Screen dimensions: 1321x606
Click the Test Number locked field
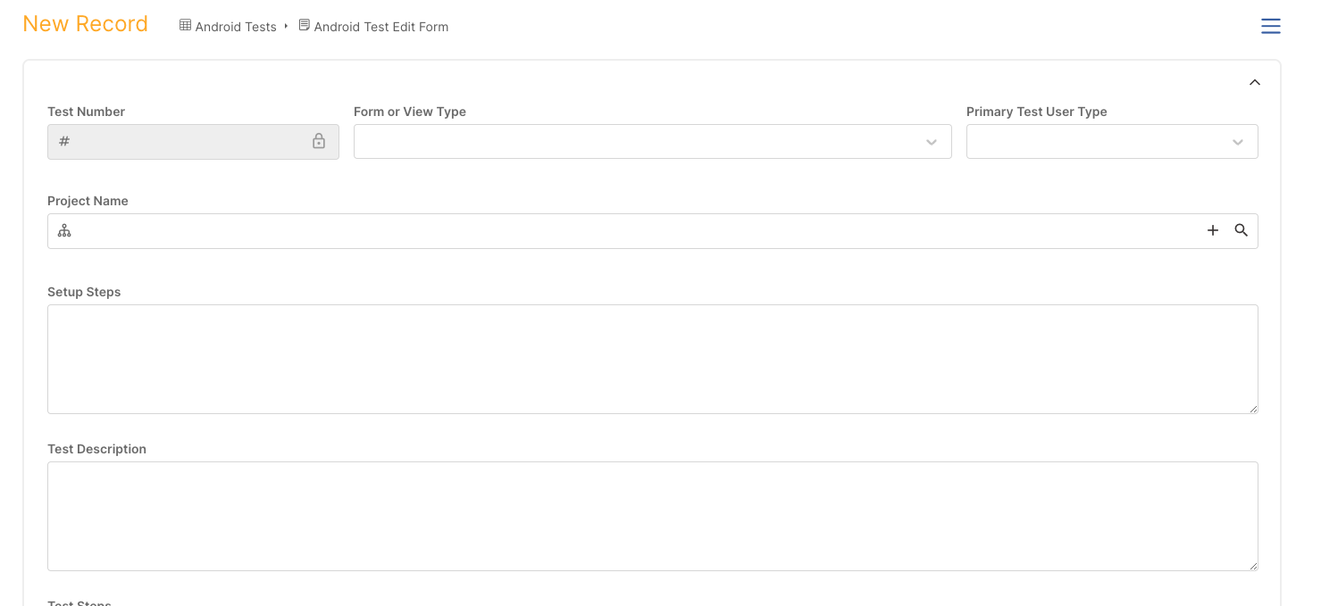[193, 141]
